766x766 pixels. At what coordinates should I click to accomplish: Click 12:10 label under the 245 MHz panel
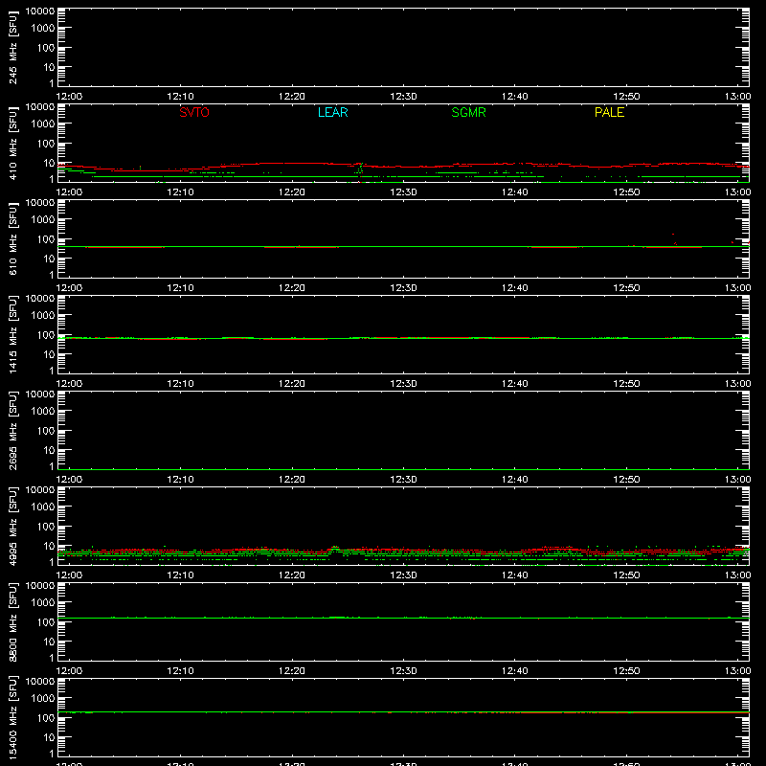click(x=180, y=97)
